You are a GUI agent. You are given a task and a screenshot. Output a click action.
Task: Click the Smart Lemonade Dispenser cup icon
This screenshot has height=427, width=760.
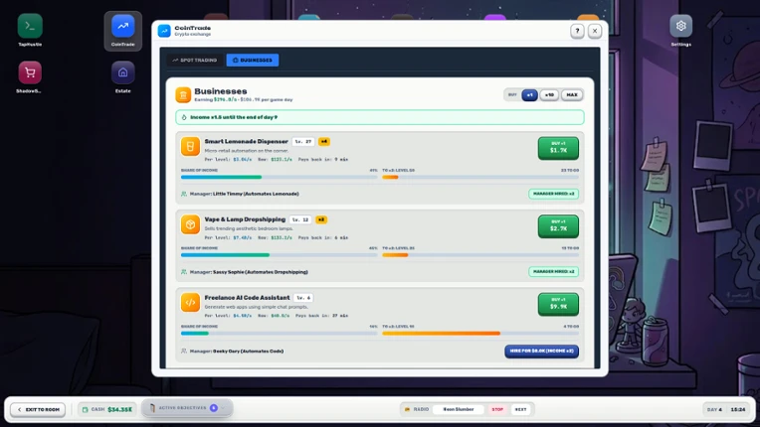point(190,147)
